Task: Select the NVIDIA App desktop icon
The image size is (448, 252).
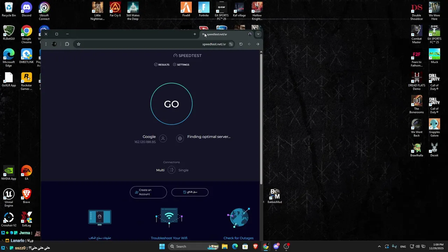Action: 9,173
